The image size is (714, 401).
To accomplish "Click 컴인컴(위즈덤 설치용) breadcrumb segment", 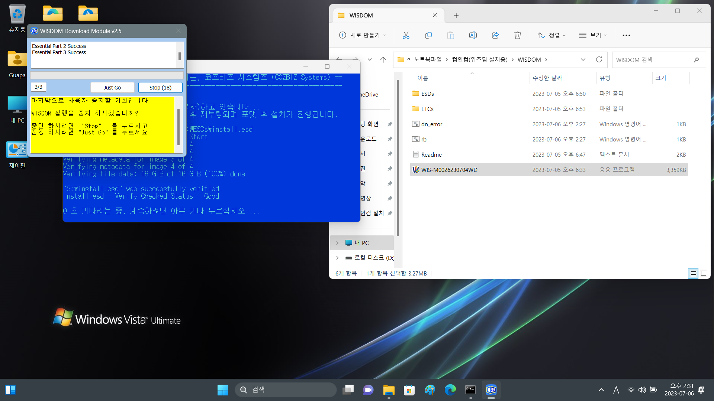I will pos(480,59).
